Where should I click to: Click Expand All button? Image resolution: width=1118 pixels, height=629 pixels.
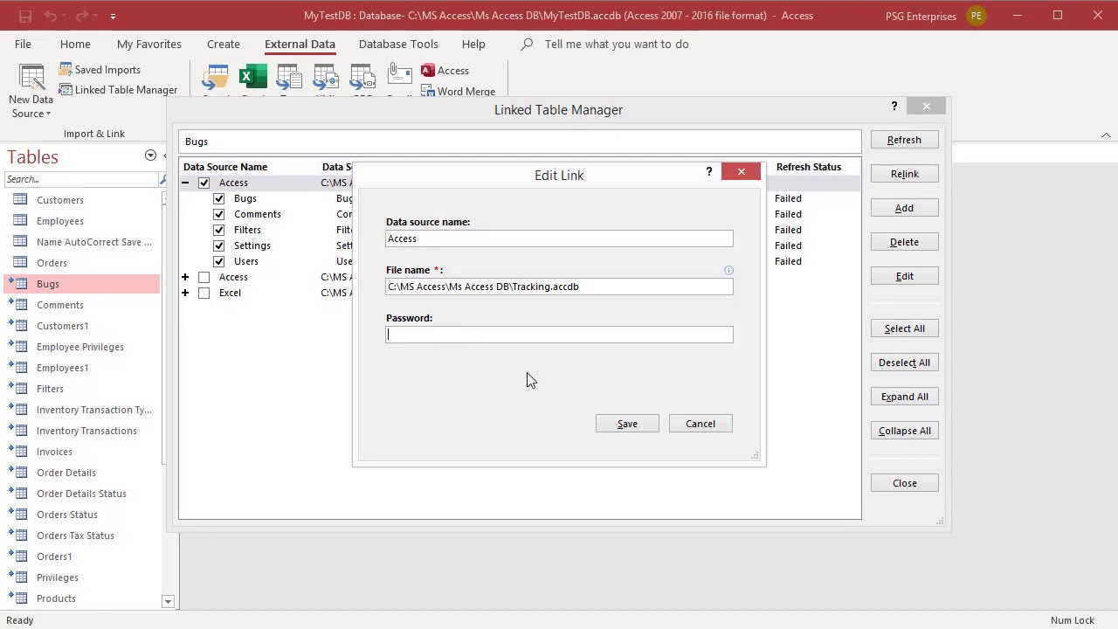[x=904, y=397]
